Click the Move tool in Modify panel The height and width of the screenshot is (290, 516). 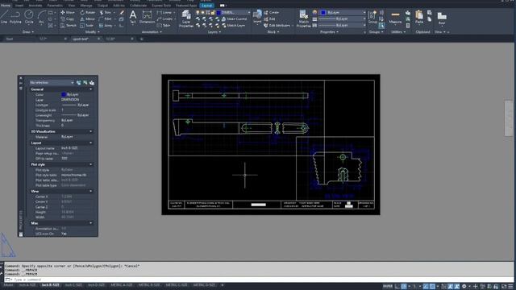[68, 13]
